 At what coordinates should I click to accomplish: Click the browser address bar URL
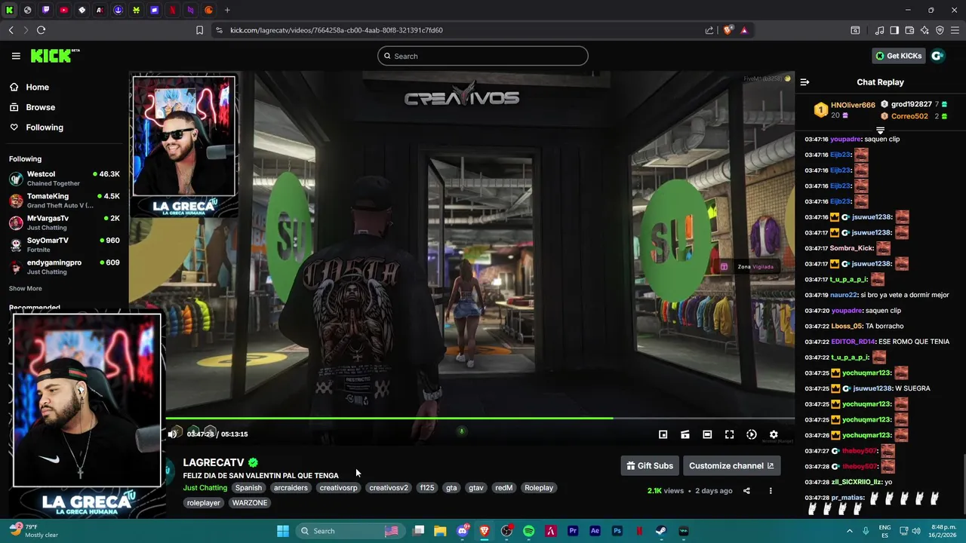[x=337, y=30]
